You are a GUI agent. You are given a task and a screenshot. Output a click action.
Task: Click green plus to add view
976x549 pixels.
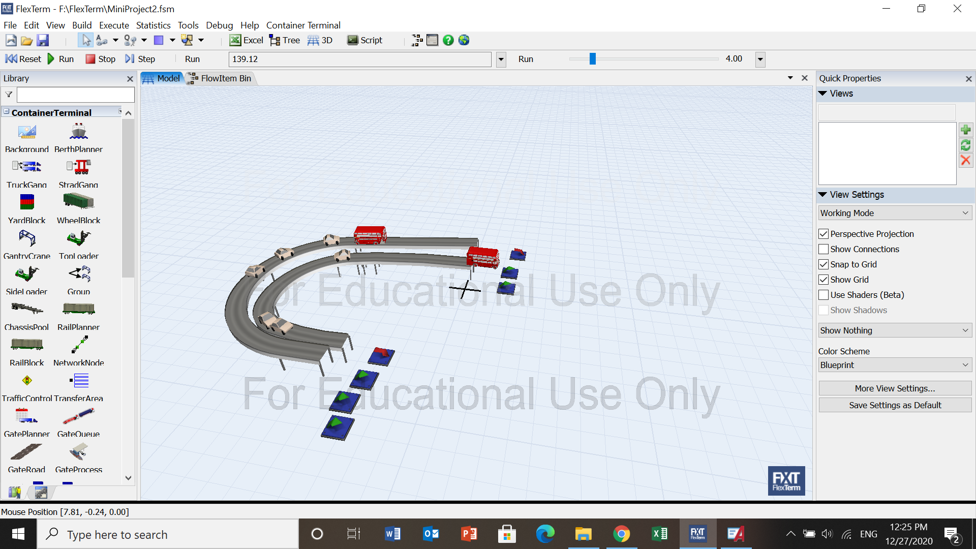point(965,130)
